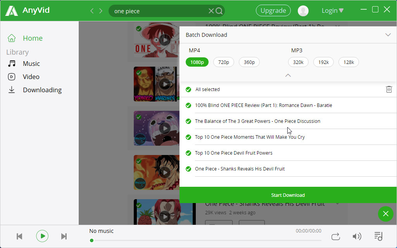
Task: Open the playlist queue icon
Action: pyautogui.click(x=378, y=236)
